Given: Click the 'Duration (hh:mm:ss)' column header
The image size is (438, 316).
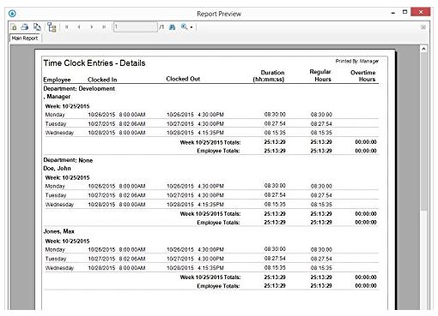Looking at the screenshot, I should coord(269,76).
